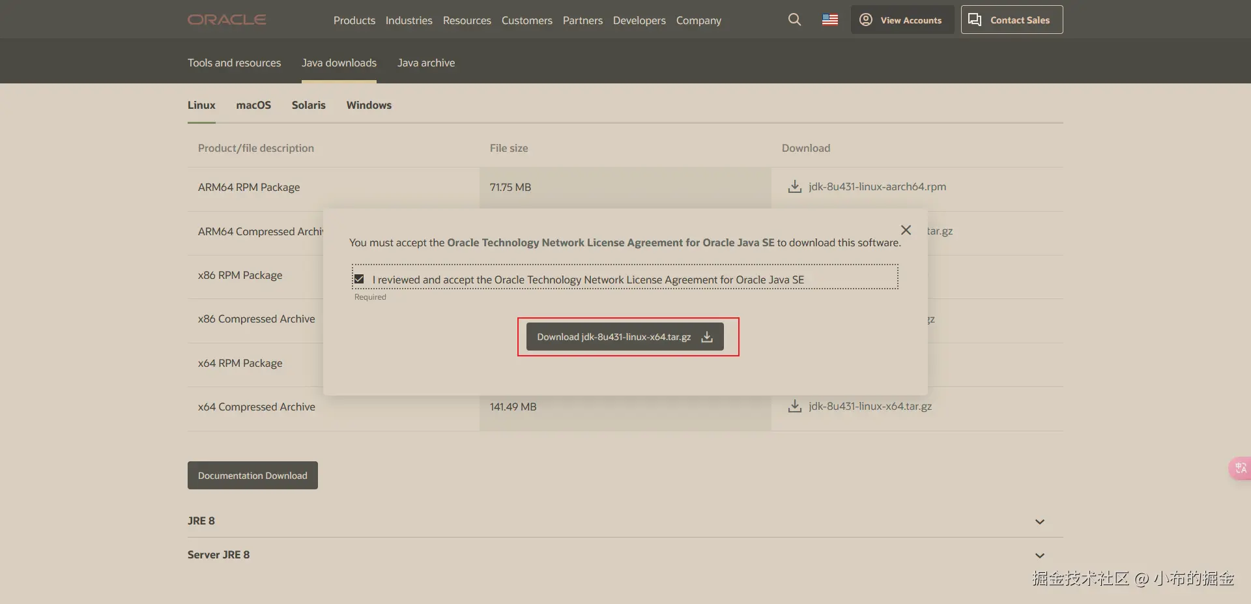Image resolution: width=1251 pixels, height=604 pixels.
Task: Click the File size column header
Action: [x=509, y=148]
